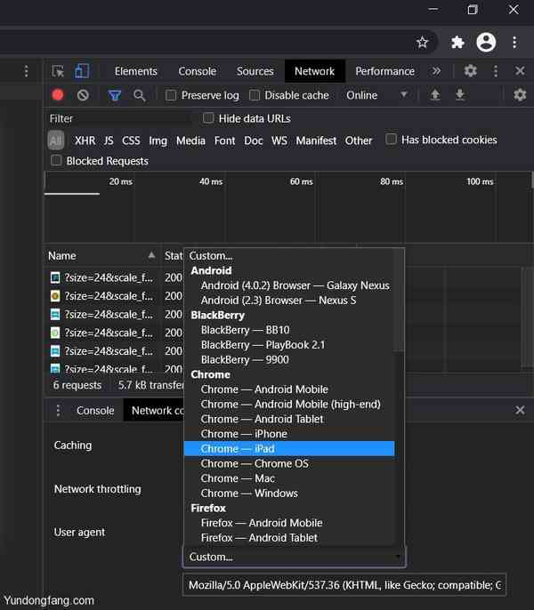534x610 pixels.
Task: Switch to the Elements tab
Action: (x=135, y=71)
